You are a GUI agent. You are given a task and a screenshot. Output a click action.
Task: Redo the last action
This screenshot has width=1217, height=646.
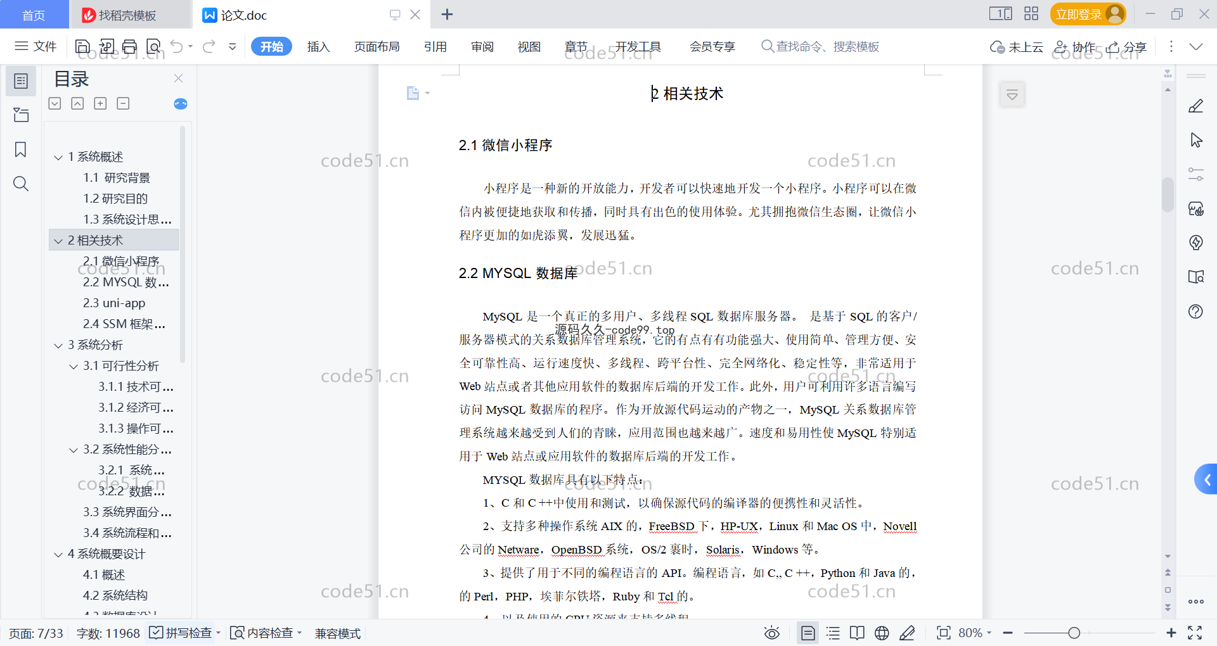209,46
